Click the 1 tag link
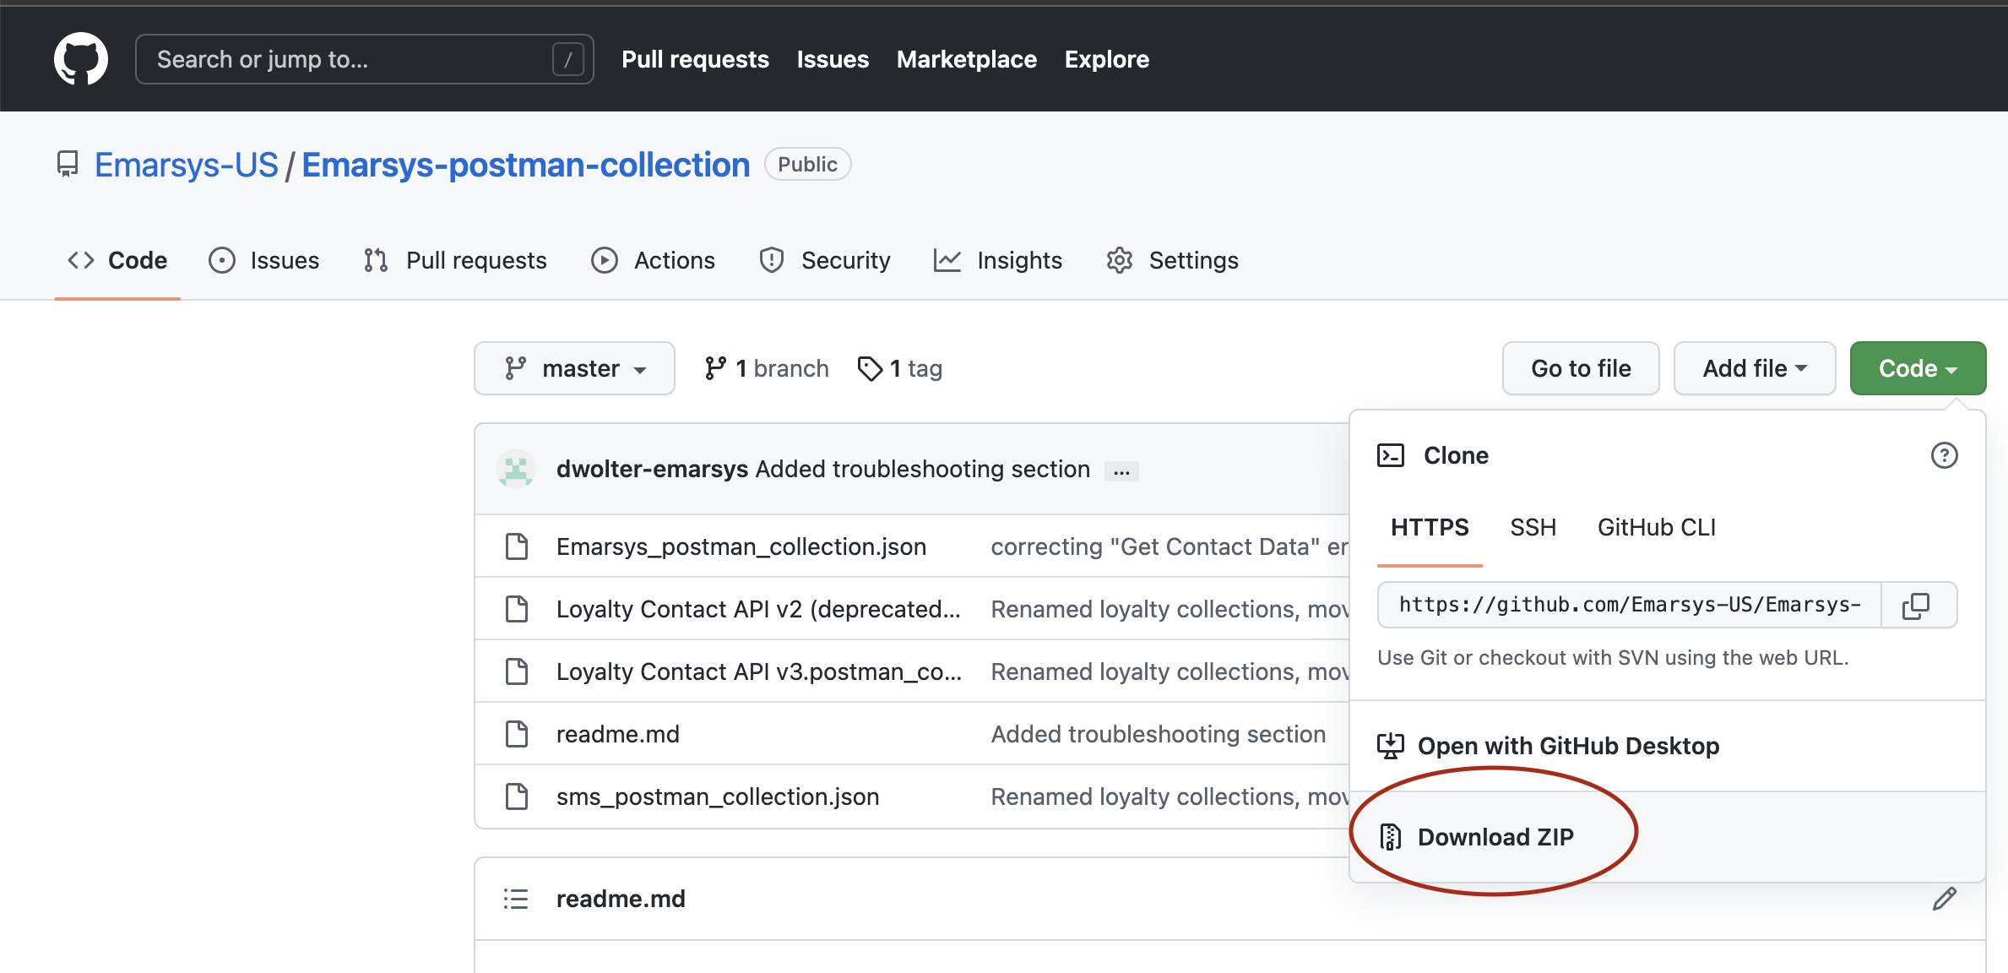The image size is (2008, 973). pos(900,368)
